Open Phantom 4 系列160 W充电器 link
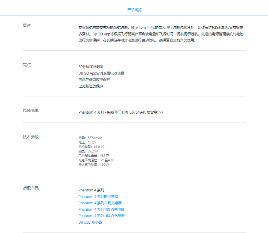The width and height of the screenshot is (268, 233). [101, 216]
